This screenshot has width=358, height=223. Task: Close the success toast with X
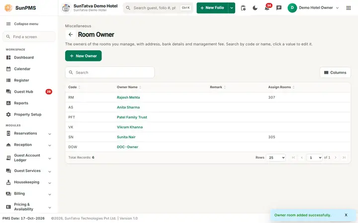tap(346, 215)
